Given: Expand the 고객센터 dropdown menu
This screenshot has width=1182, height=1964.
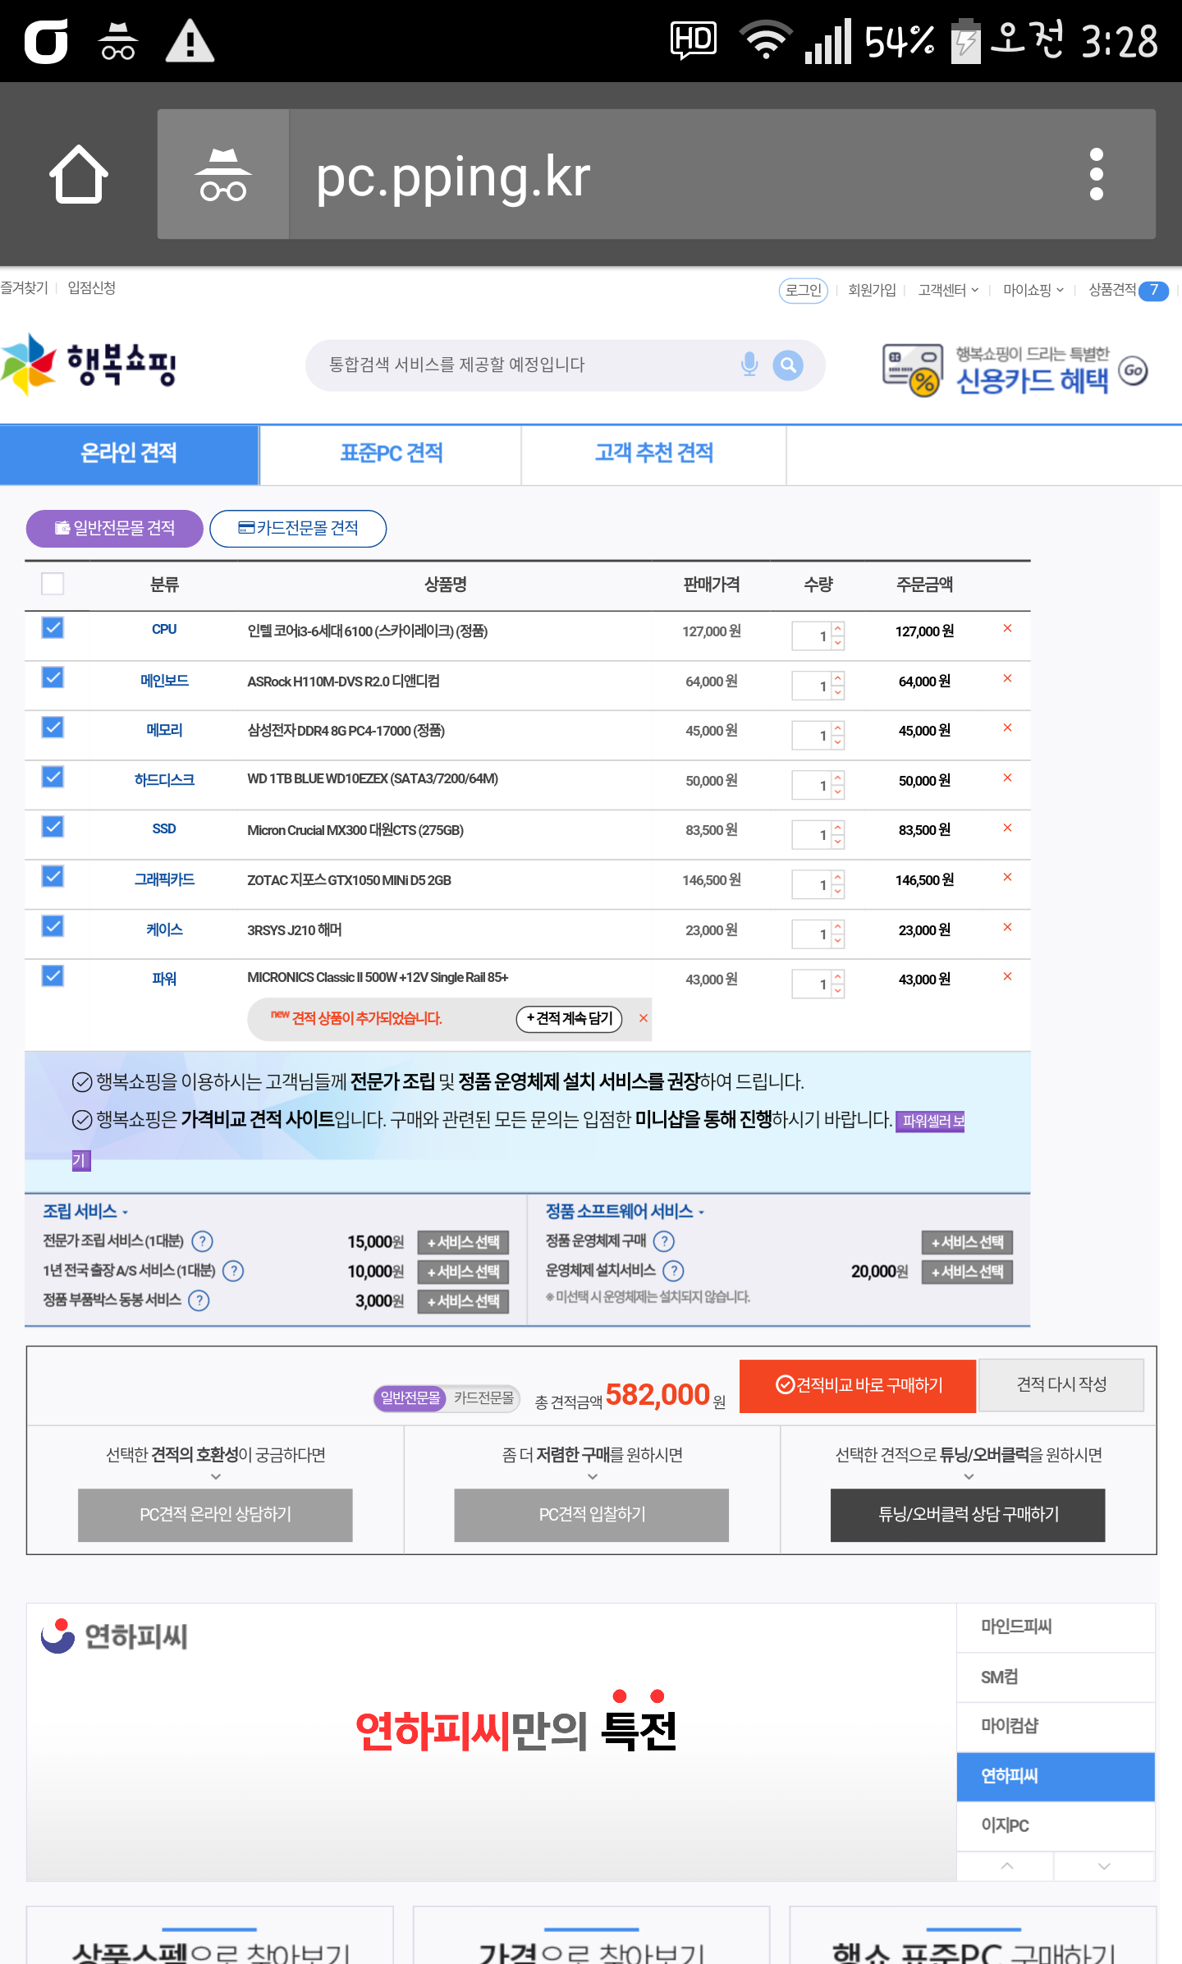Looking at the screenshot, I should pos(948,290).
